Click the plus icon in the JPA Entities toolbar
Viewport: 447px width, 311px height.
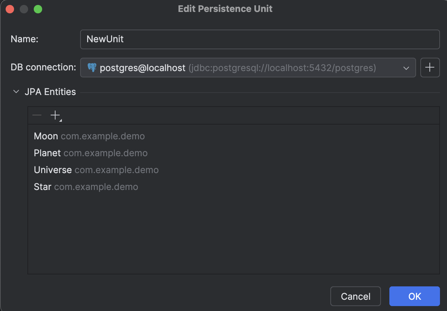(x=55, y=115)
